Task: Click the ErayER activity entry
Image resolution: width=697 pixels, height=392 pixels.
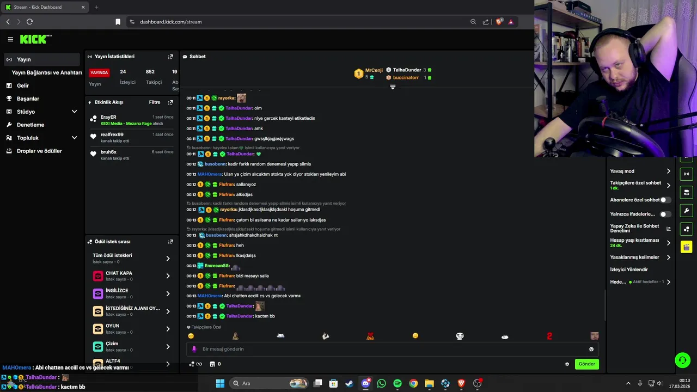Action: pyautogui.click(x=132, y=120)
